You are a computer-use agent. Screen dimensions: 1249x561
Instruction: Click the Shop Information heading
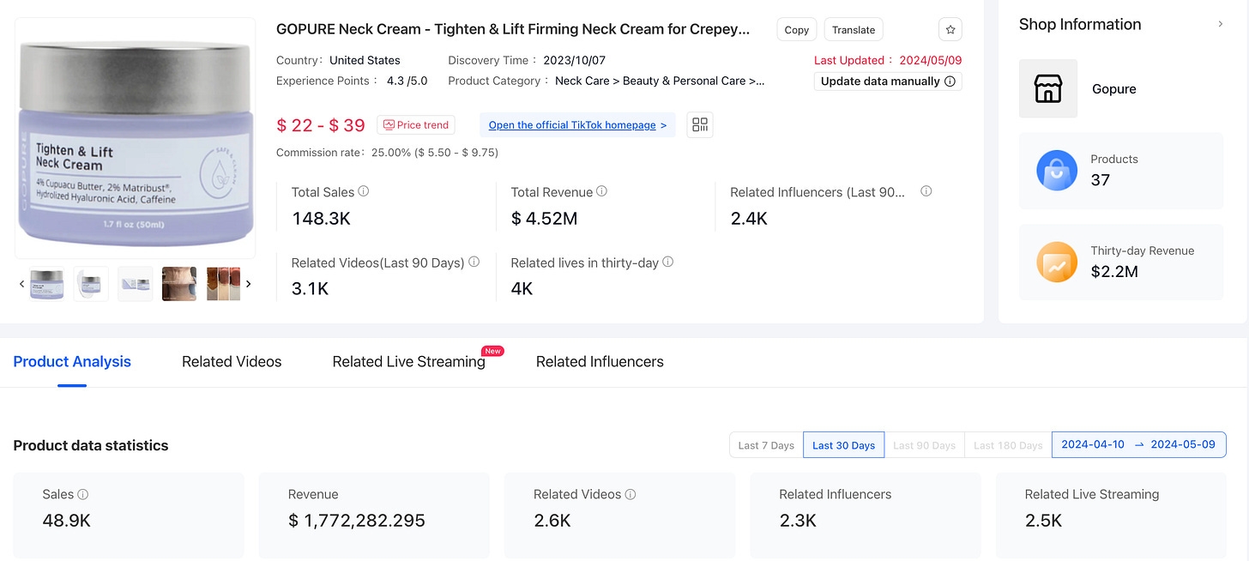tap(1080, 24)
